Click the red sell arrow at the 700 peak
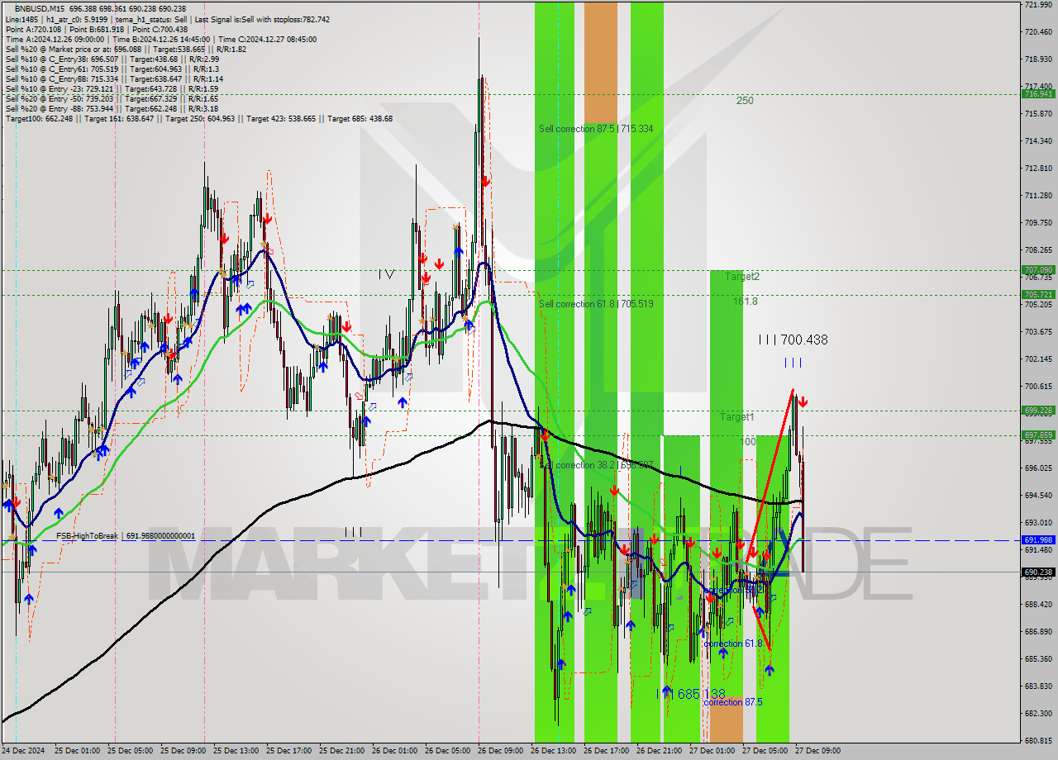This screenshot has height=760, width=1058. pyautogui.click(x=803, y=402)
